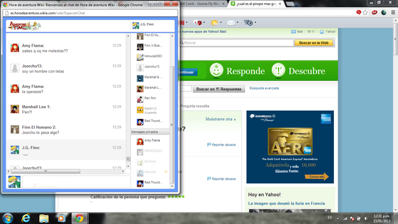Click scroll-down arrow of chat messages
Screen dimensions: 398x224
pyautogui.click(x=128, y=166)
